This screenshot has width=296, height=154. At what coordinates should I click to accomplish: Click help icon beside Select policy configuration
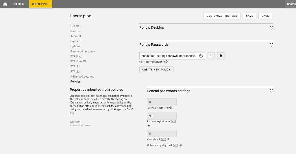pyautogui.click(x=167, y=62)
